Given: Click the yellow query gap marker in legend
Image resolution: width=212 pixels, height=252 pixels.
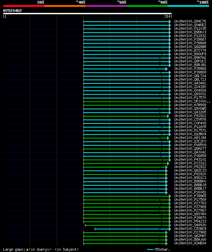Looking at the screenshot, I should click(x=27, y=250).
